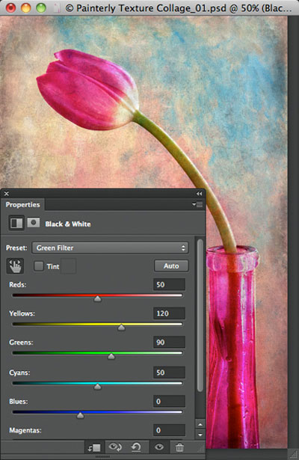View the previous state of adjustment
299x460 pixels.
tap(115, 447)
